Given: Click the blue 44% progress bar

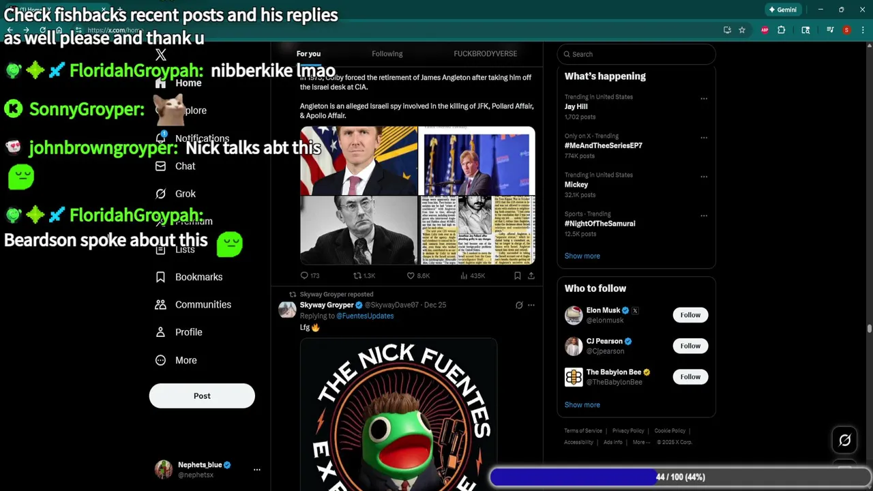Looking at the screenshot, I should [573, 477].
